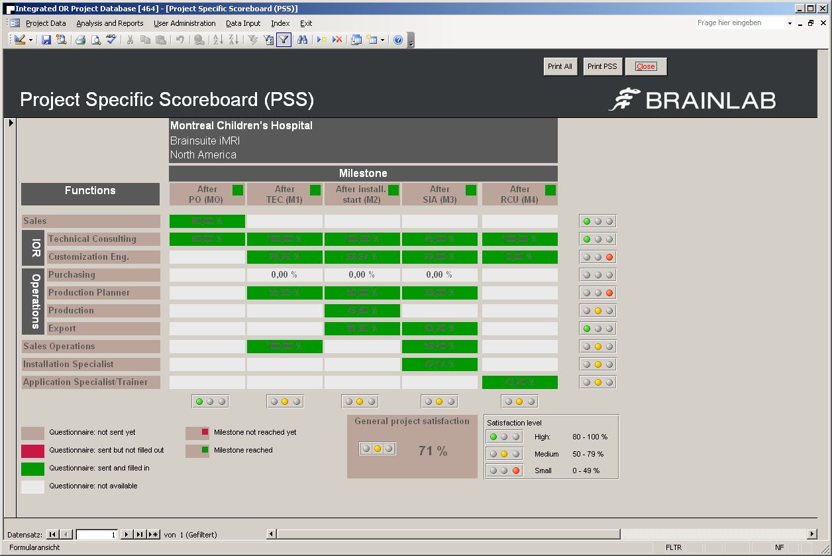Click the Print PSS button
Screen dimensions: 832x556
602,66
